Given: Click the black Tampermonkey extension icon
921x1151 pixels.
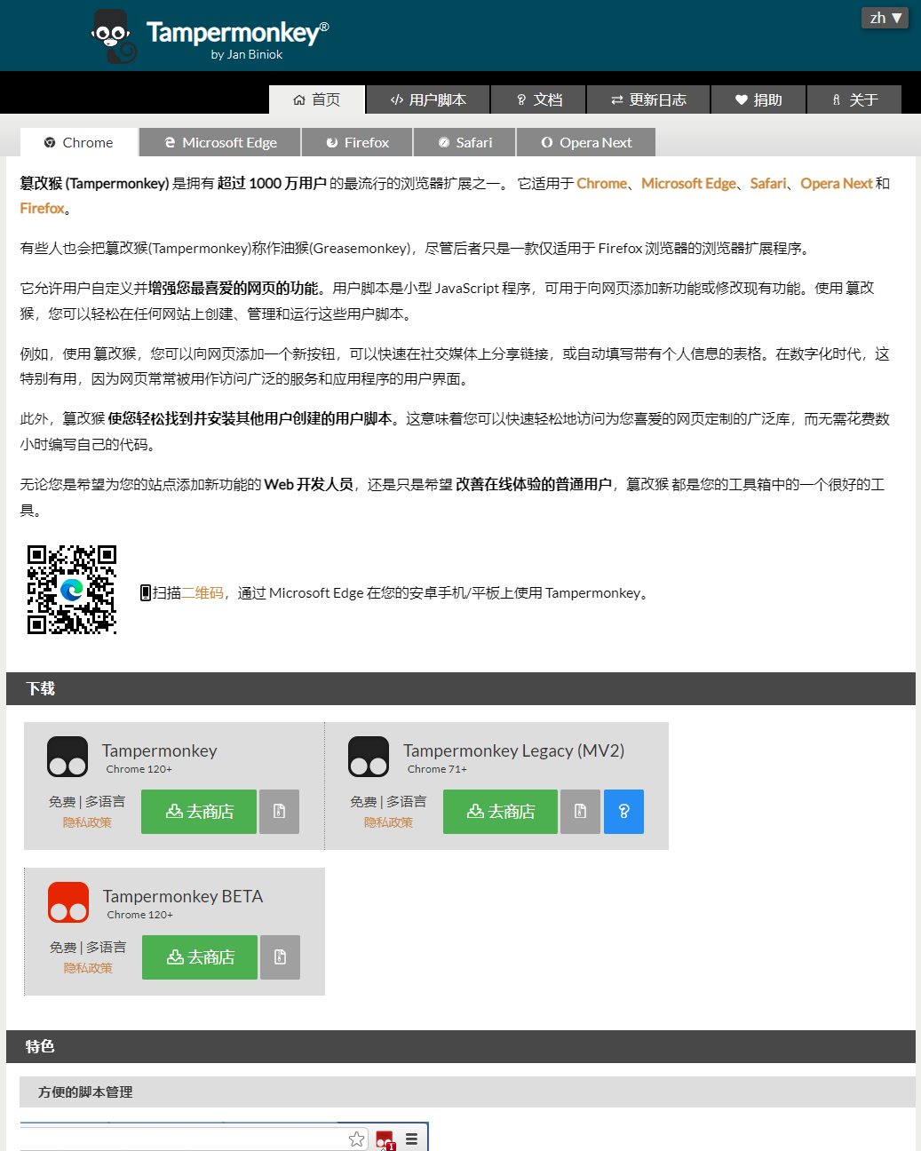Looking at the screenshot, I should (67, 758).
